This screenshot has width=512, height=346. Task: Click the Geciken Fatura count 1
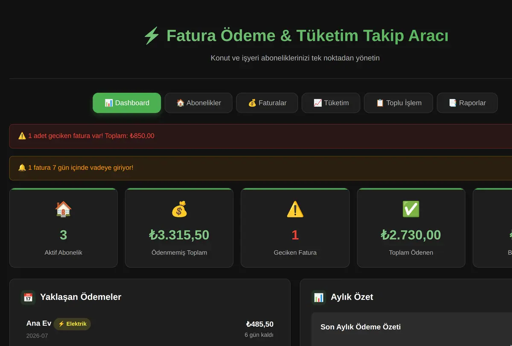295,235
